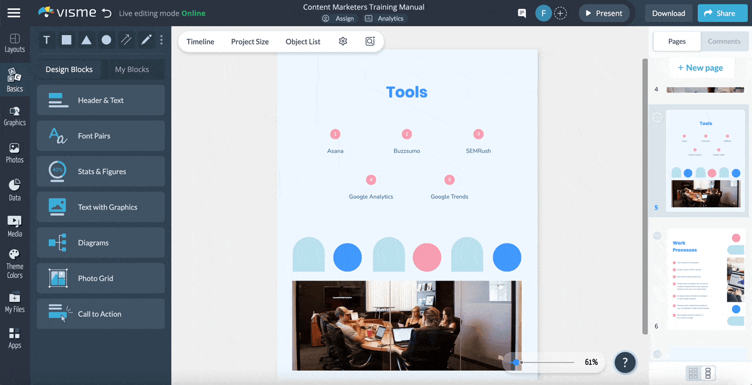752x385 pixels.
Task: Expand the Diagrams design block
Action: (101, 243)
